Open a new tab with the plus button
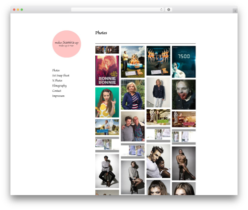Screen dimensions: 248x210 (235, 11)
